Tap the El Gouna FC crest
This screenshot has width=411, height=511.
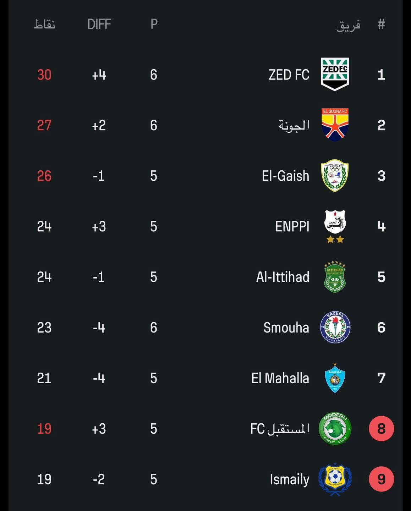[335, 125]
